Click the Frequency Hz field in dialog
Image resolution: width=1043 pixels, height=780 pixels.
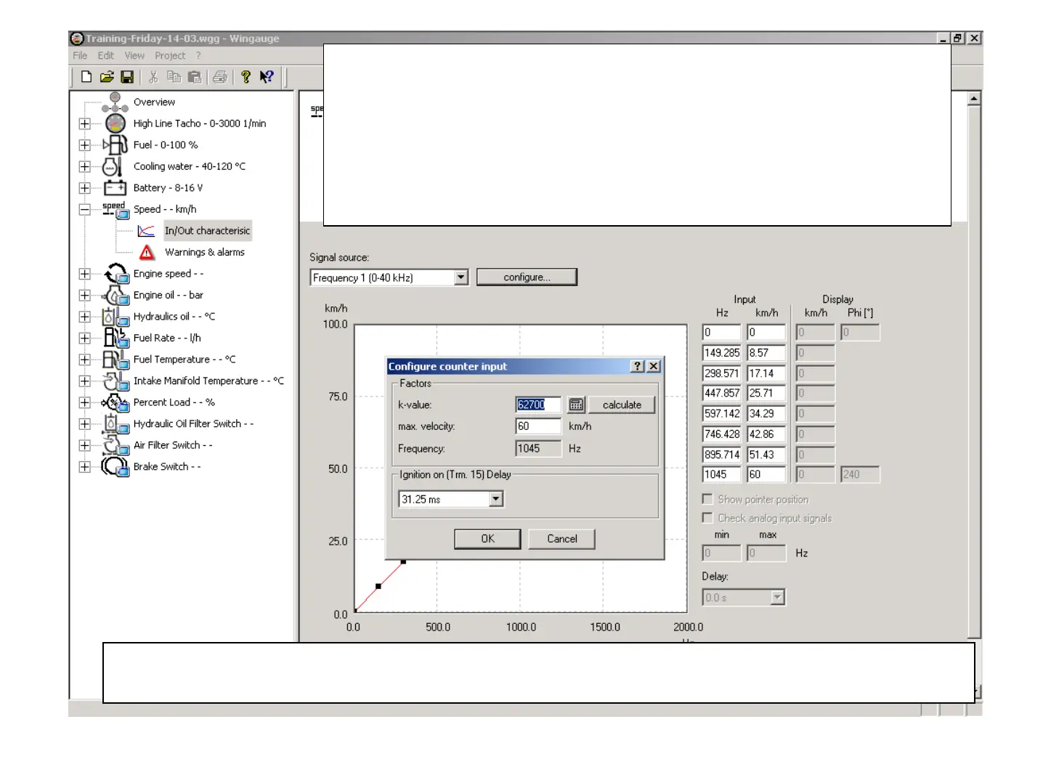pyautogui.click(x=538, y=449)
